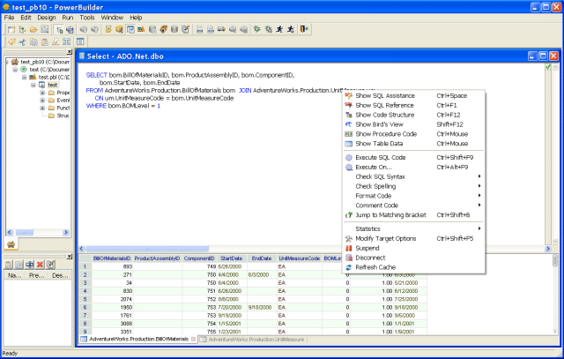The image size is (564, 359).
Task: Open the Comment Code submenu arrow
Action: pos(479,206)
